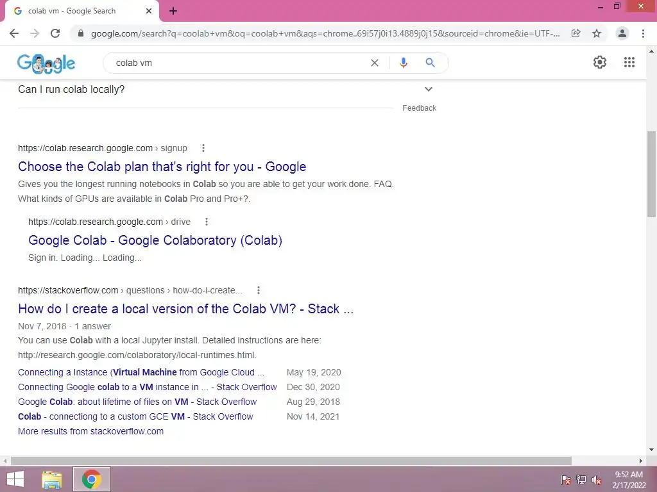Open File Explorer from the taskbar
The image size is (657, 492).
tap(52, 479)
